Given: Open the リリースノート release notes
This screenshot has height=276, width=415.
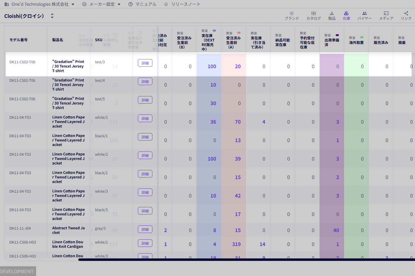Looking at the screenshot, I should coord(182,4).
